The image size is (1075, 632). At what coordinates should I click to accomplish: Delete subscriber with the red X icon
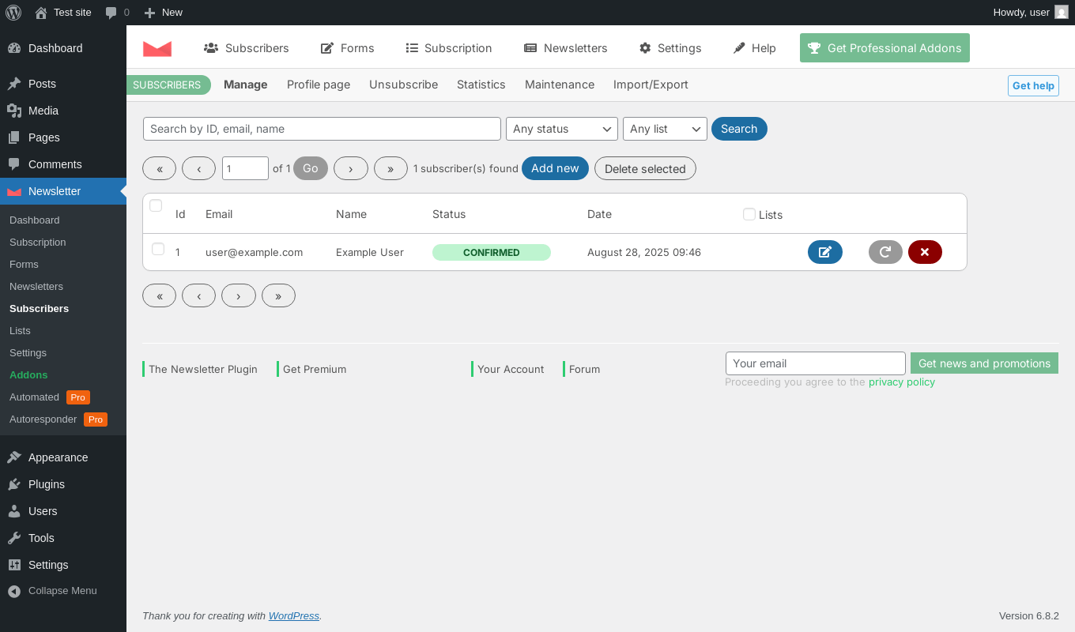[x=925, y=252]
